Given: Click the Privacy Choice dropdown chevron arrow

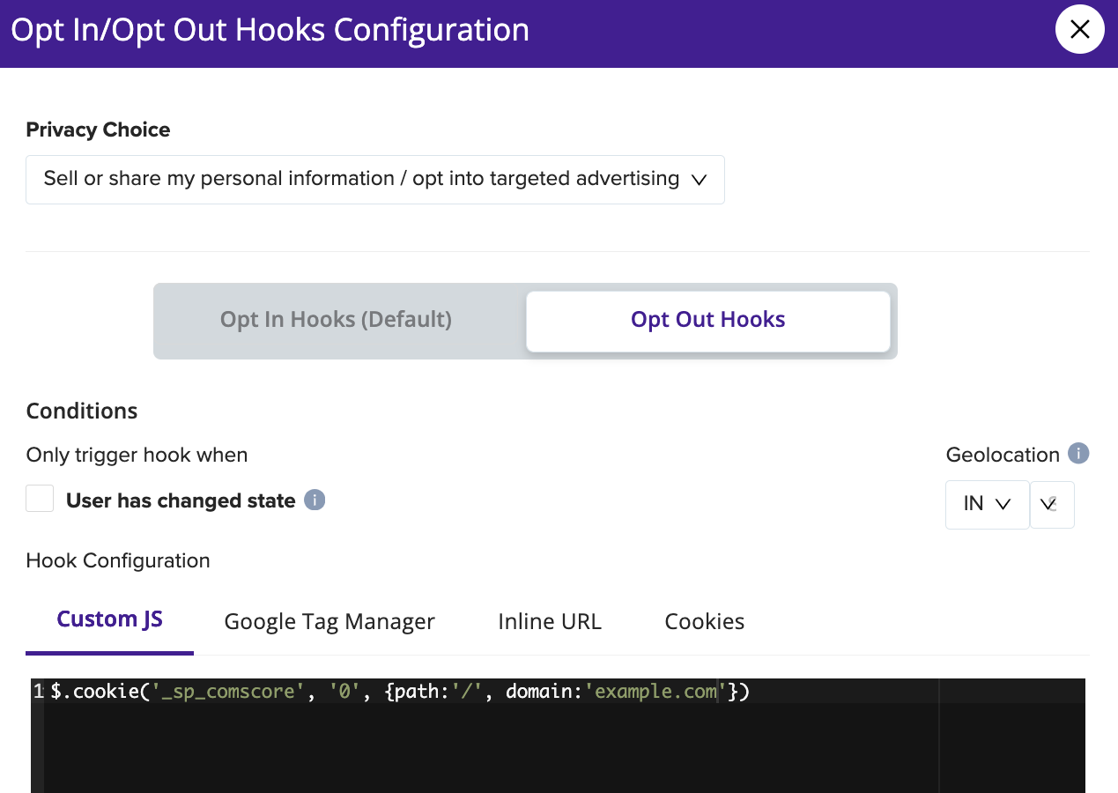Looking at the screenshot, I should pos(699,180).
